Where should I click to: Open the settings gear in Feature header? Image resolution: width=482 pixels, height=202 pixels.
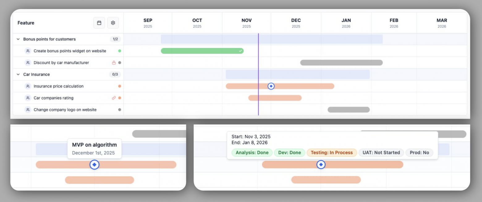pyautogui.click(x=113, y=23)
